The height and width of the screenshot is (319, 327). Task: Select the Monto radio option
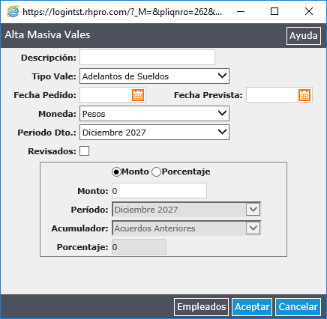click(x=116, y=172)
